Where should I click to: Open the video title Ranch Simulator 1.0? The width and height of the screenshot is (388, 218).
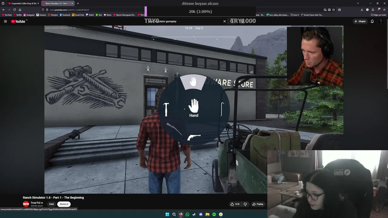53,197
